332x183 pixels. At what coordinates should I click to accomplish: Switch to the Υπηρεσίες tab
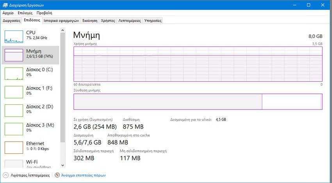pos(153,20)
